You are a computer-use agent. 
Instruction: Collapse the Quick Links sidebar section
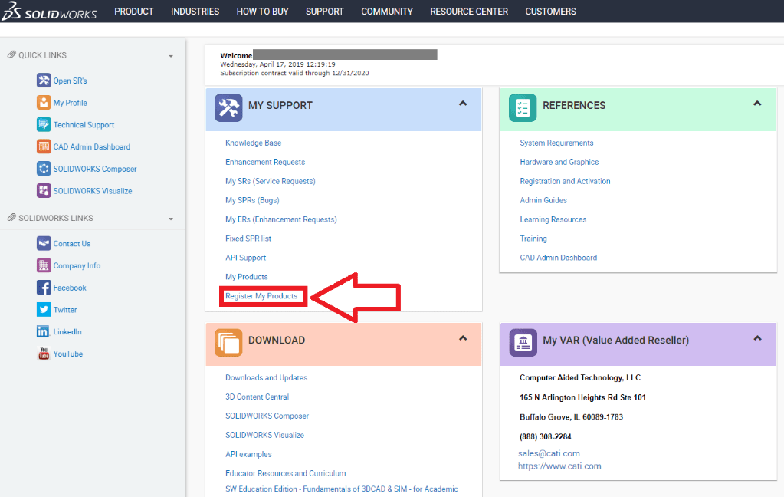click(x=171, y=56)
